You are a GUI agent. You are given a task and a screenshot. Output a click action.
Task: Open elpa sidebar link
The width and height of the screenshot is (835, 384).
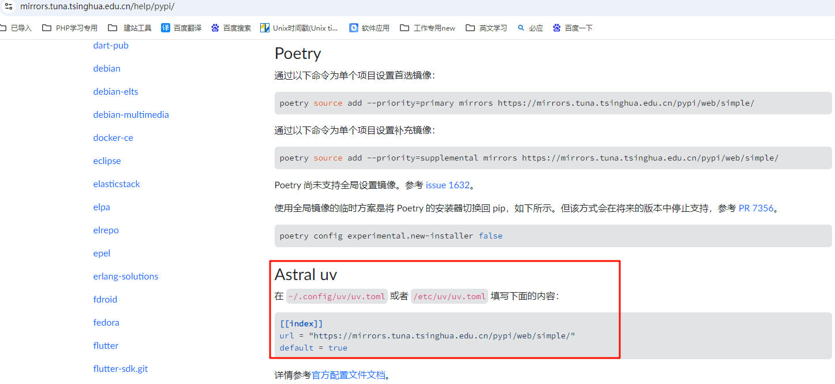pos(102,207)
